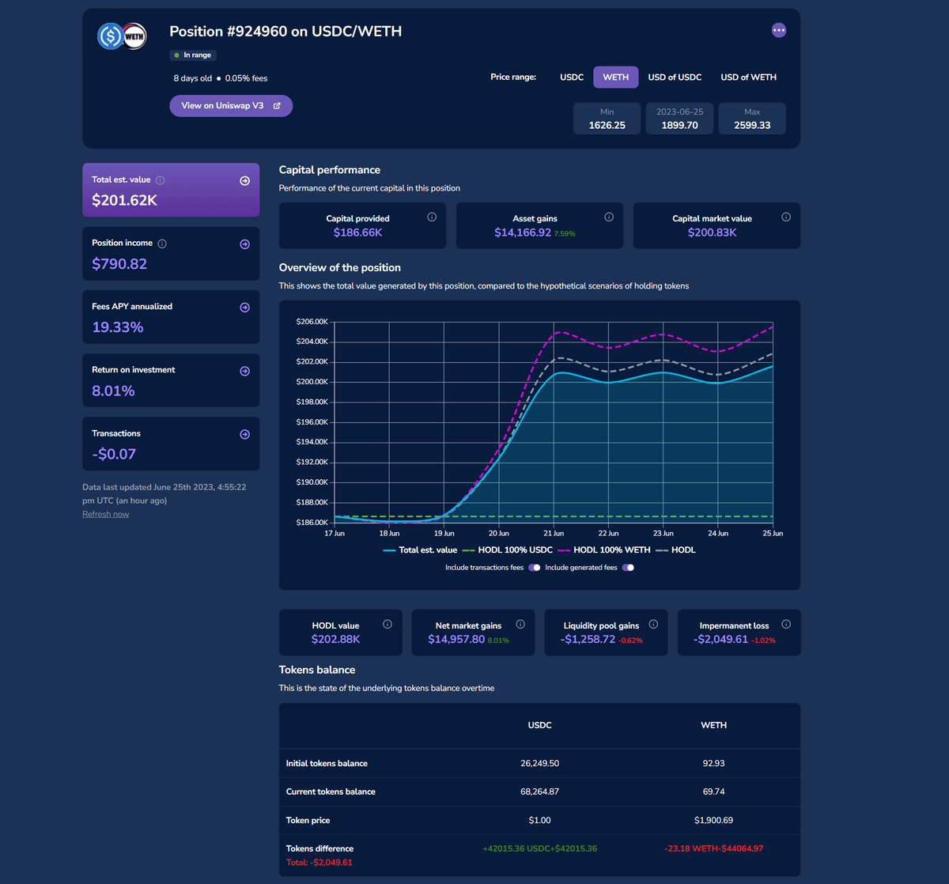This screenshot has width=949, height=884.
Task: Click Refresh now link
Action: (106, 514)
